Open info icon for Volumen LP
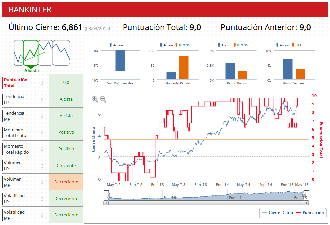330x225 pixels. [x=42, y=166]
